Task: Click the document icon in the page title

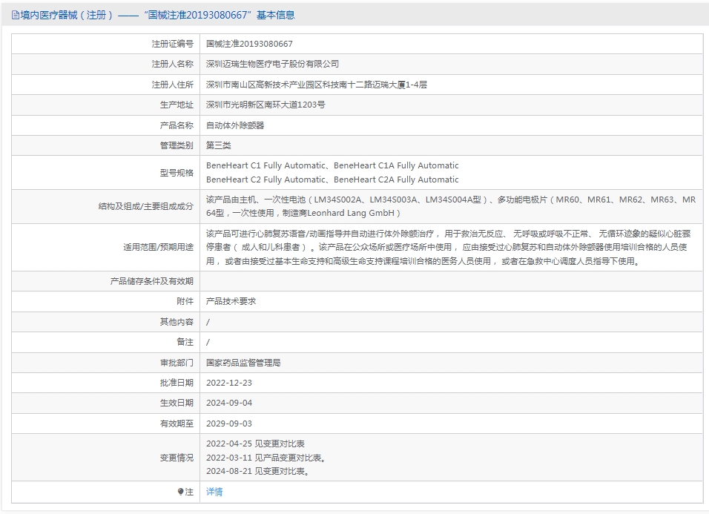Action: [x=16, y=15]
